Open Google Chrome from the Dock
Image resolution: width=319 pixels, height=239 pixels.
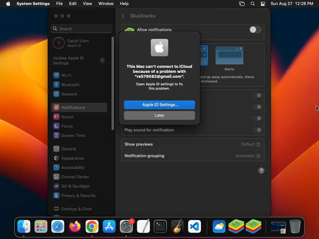(92, 226)
